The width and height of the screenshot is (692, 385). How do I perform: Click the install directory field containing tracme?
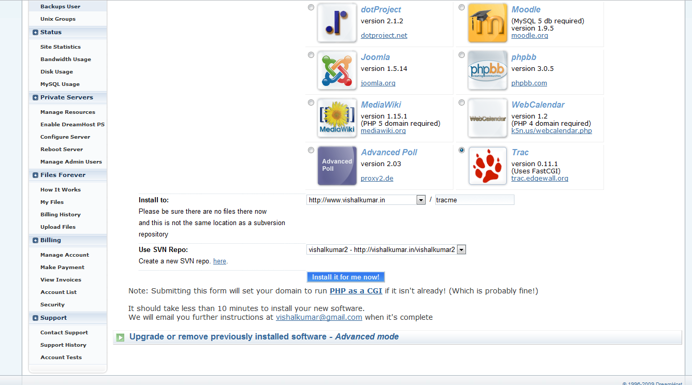475,200
